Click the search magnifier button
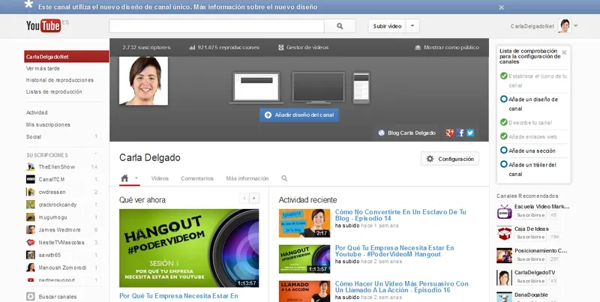 (340, 26)
